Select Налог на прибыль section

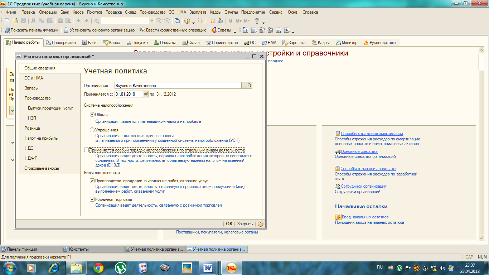pos(49,138)
